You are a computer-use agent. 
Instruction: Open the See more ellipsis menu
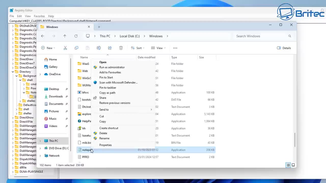[x=175, y=48]
